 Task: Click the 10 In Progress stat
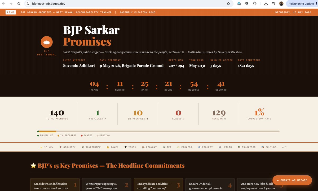pyautogui.click(x=138, y=114)
